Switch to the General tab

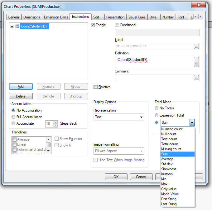pos(14,17)
